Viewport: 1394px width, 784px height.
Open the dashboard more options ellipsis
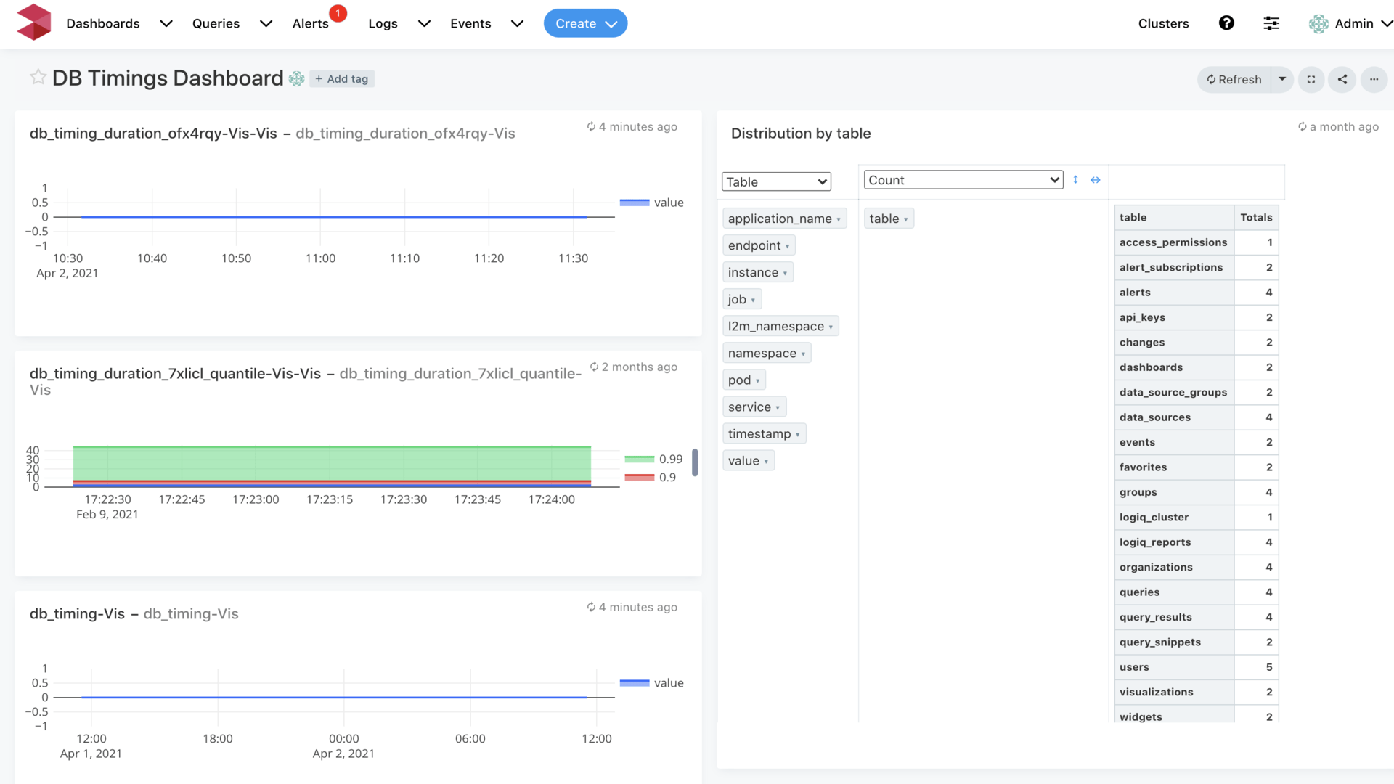coord(1374,79)
